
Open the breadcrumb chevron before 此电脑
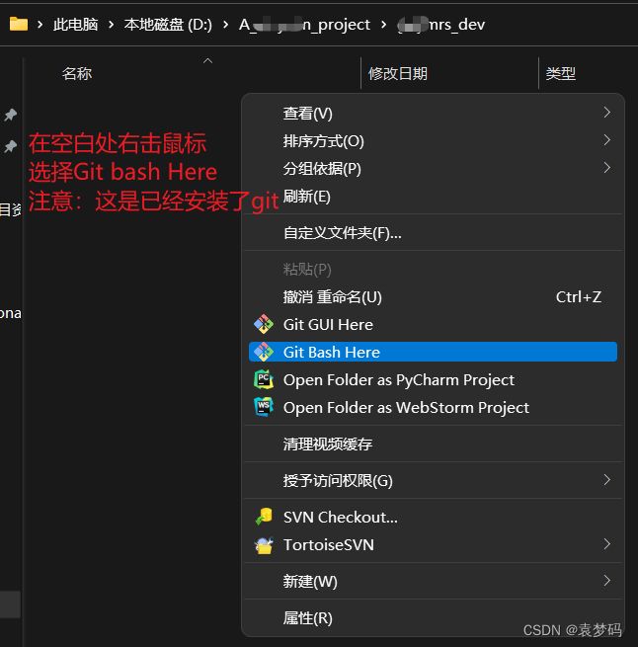coord(40,25)
